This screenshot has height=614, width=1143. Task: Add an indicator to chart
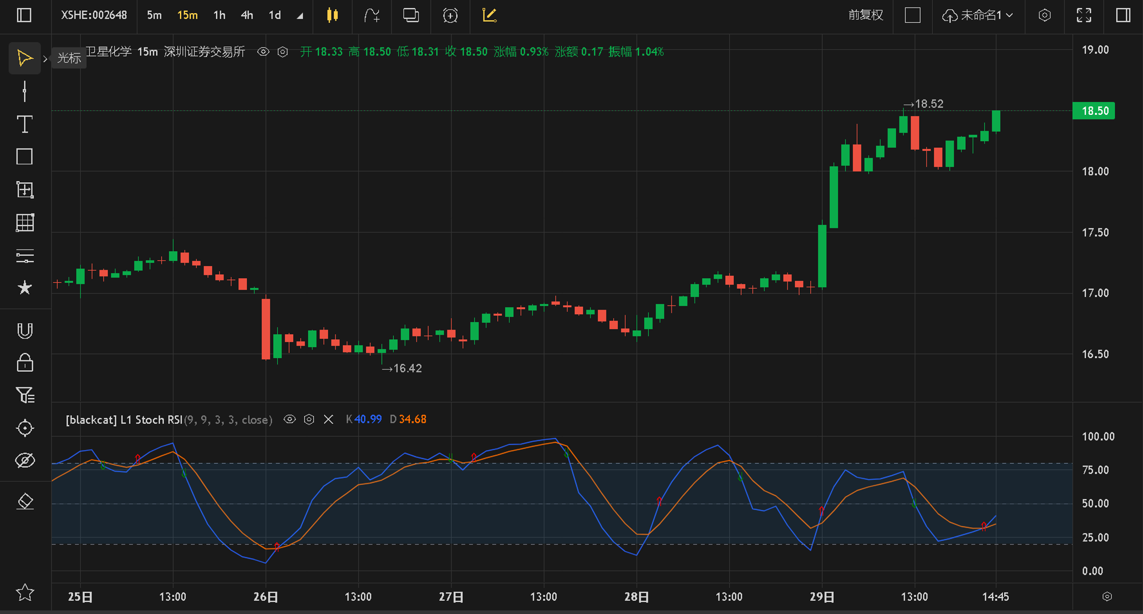(x=372, y=15)
